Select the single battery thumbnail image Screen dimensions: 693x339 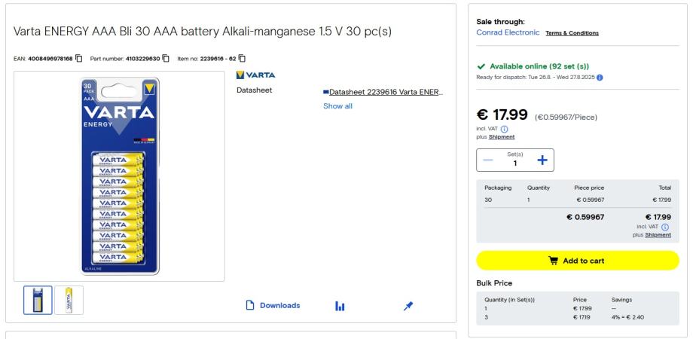[x=69, y=299]
